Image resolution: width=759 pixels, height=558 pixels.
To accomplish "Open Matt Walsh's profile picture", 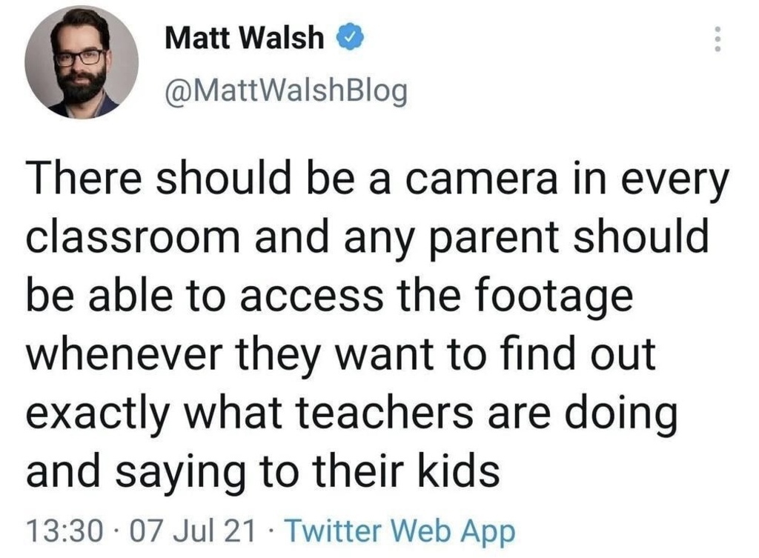I will point(82,62).
